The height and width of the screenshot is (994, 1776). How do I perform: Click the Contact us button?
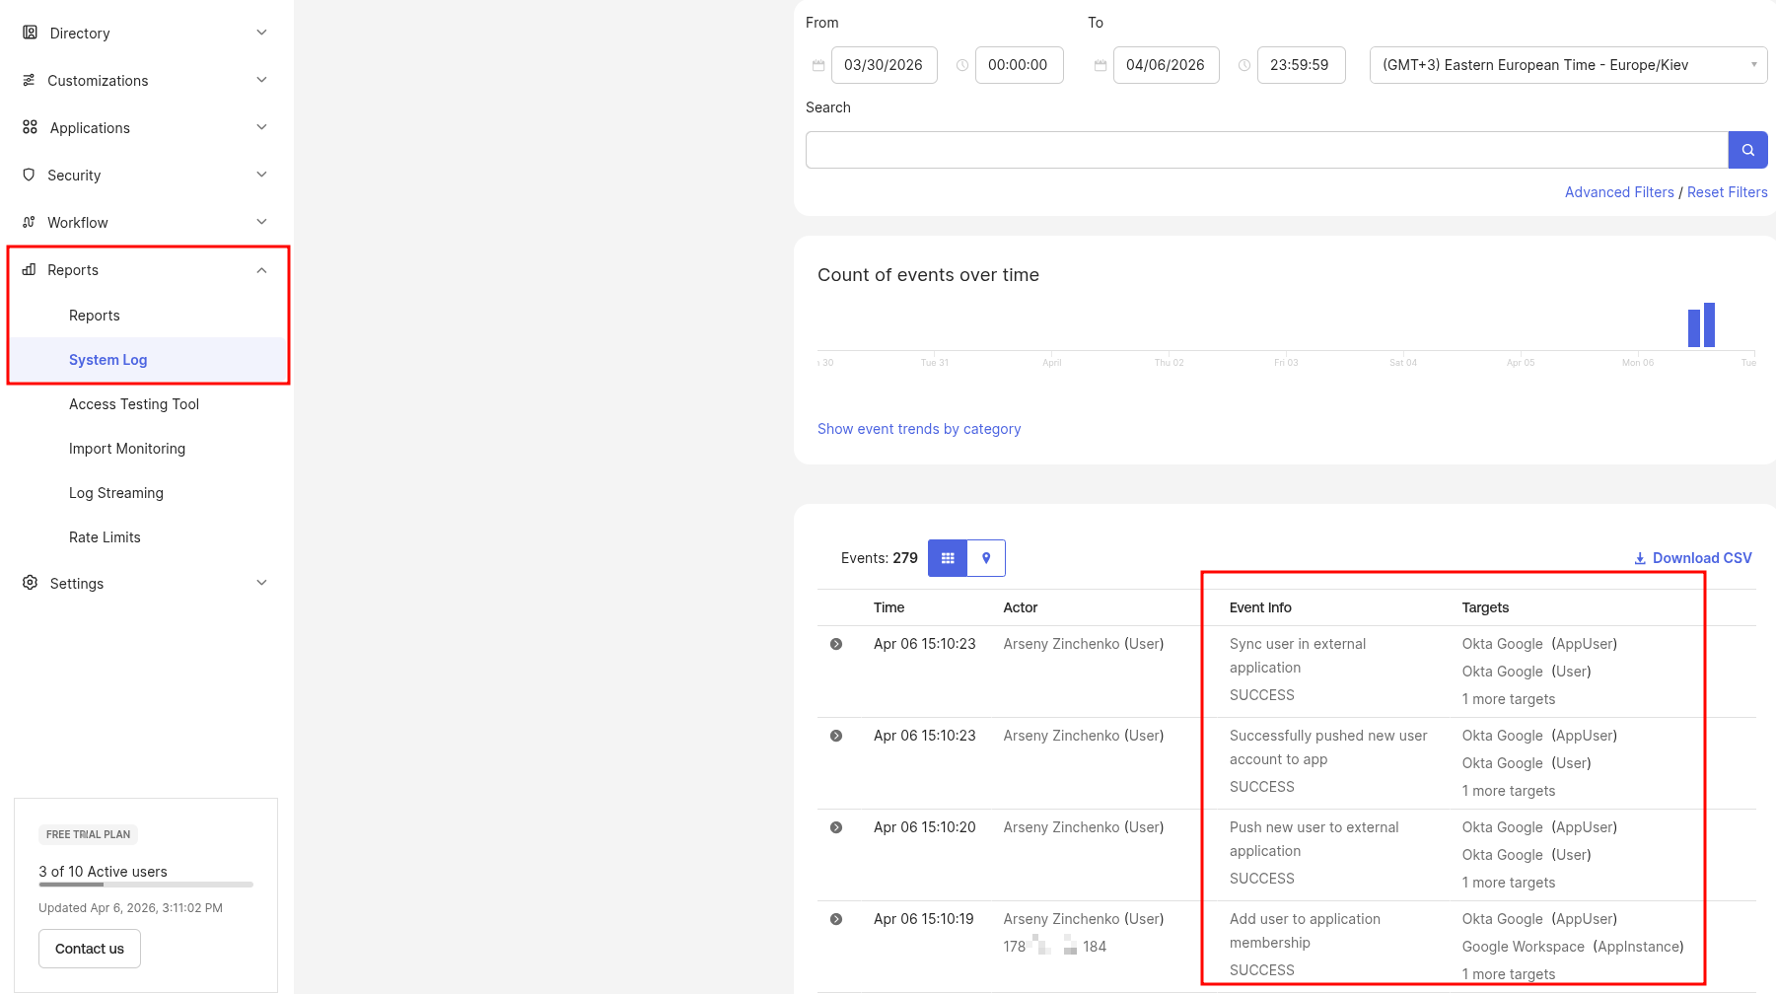coord(90,949)
